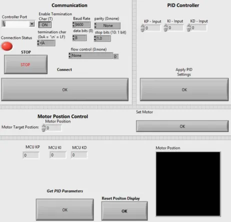The image size is (231, 222).
Task: Click the Communication section heading
Action: coord(69,5)
